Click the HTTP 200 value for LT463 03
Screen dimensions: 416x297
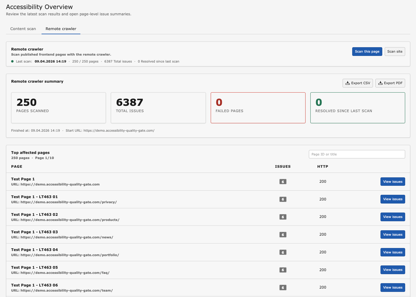[x=323, y=234]
